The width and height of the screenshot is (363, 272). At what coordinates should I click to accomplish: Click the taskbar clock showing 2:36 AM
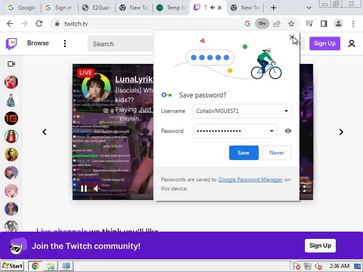point(339,266)
